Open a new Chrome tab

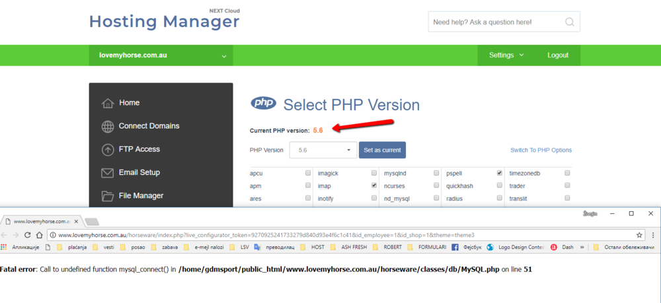tap(91, 221)
